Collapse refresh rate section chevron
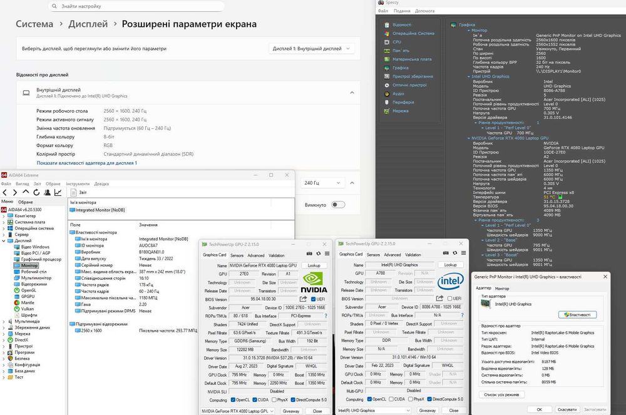The width and height of the screenshot is (626, 415). 352,183
